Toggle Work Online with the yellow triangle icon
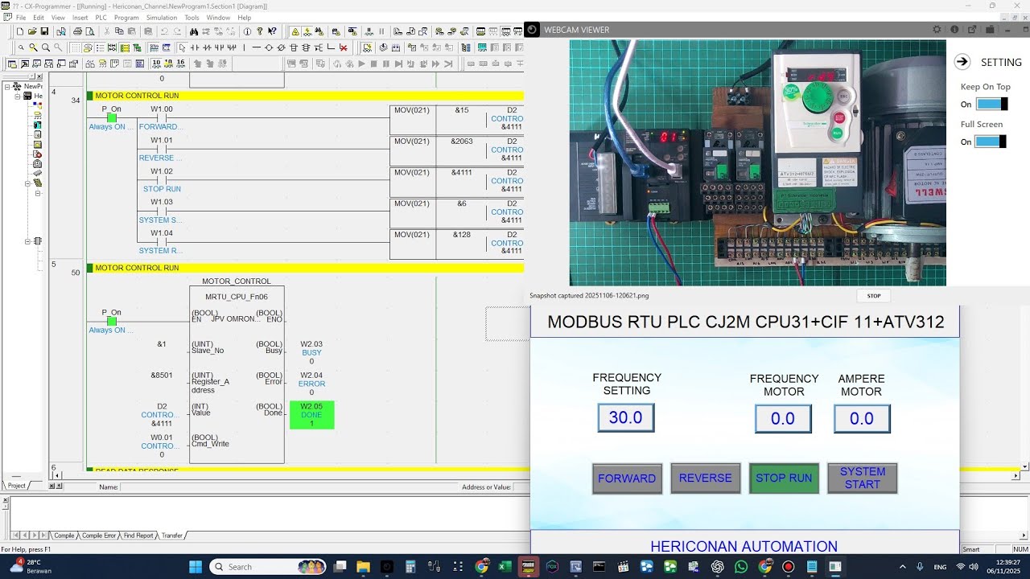Screen dimensions: 1030x579 pyautogui.click(x=295, y=31)
